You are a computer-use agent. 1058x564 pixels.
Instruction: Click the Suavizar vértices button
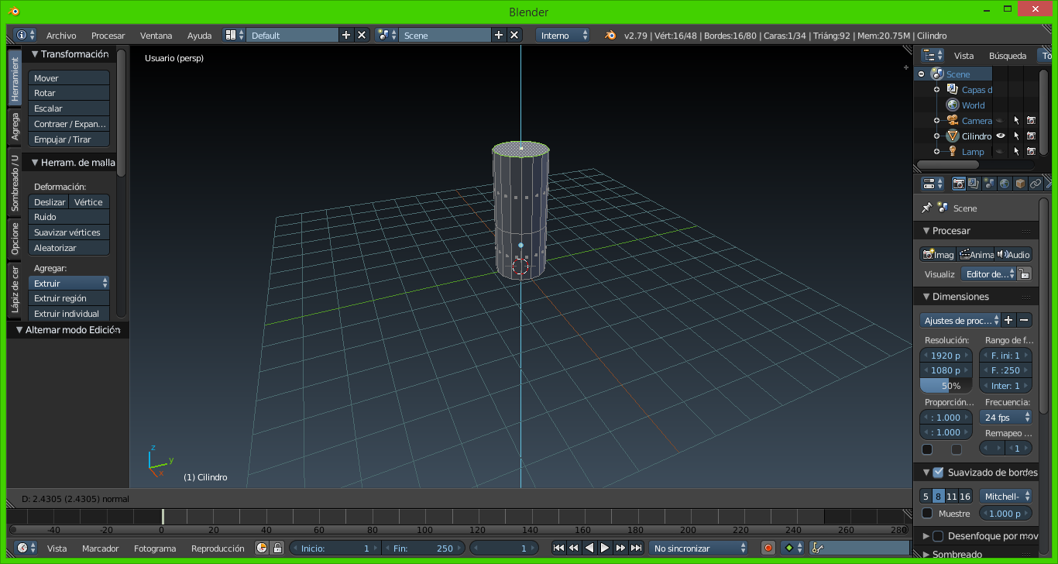69,232
